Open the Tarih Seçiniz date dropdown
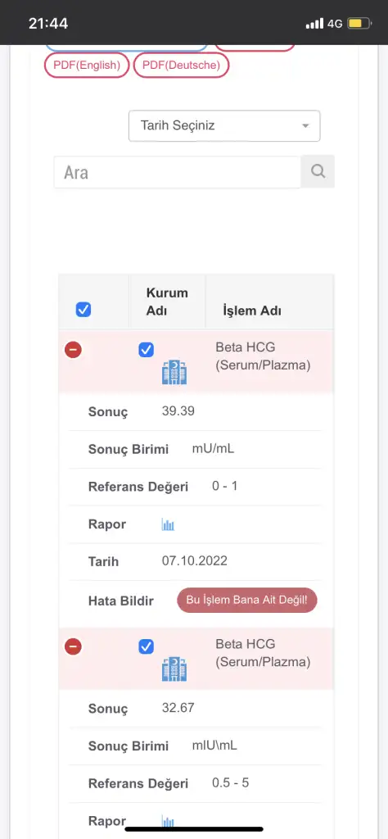 pyautogui.click(x=224, y=125)
